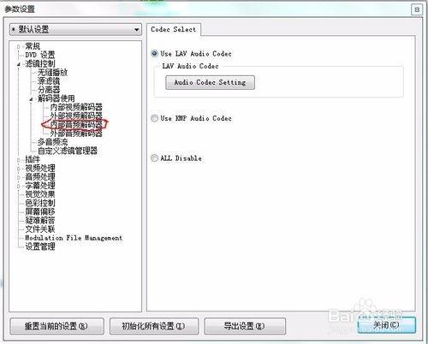Screen dimensions: 428x344
Task: Expand the 音频处理 tree node arrow
Action: tap(19, 177)
